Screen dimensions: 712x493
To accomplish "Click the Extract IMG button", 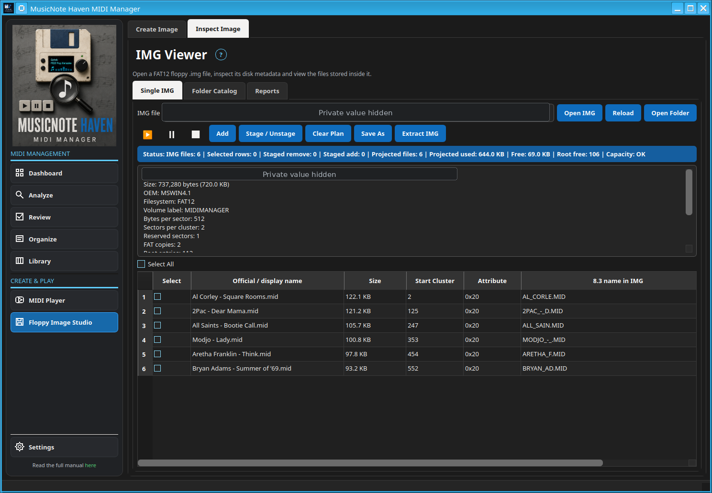I will (420, 133).
